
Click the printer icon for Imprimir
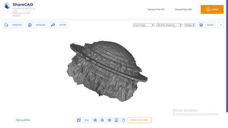[30, 25]
